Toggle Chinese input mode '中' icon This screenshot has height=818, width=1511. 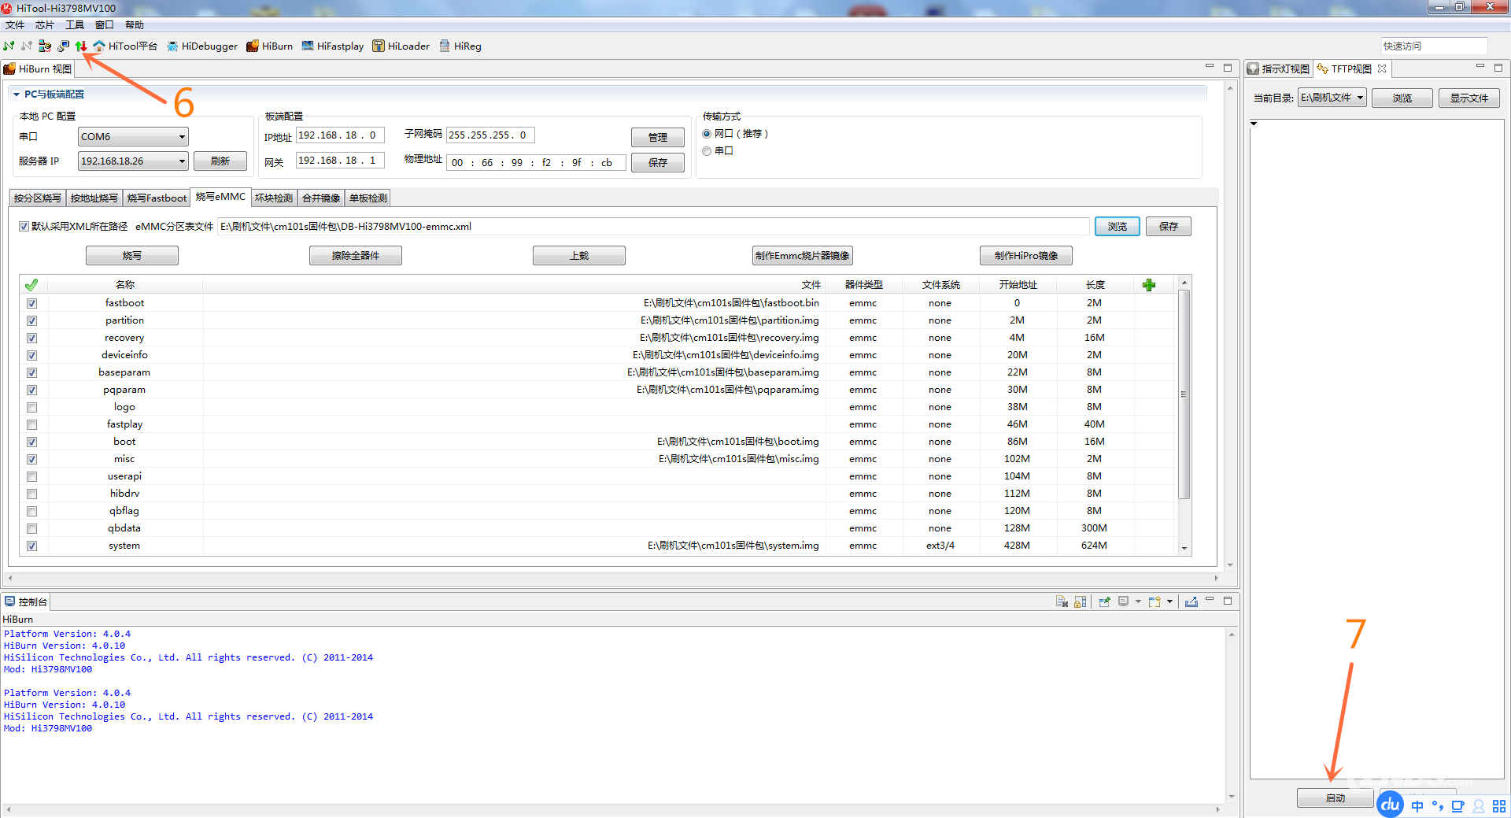click(x=1417, y=806)
